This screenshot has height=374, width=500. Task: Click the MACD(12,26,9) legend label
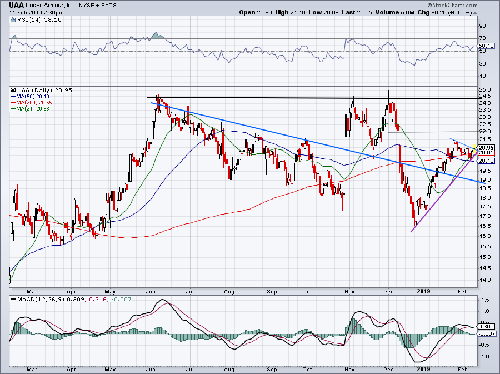click(x=40, y=300)
